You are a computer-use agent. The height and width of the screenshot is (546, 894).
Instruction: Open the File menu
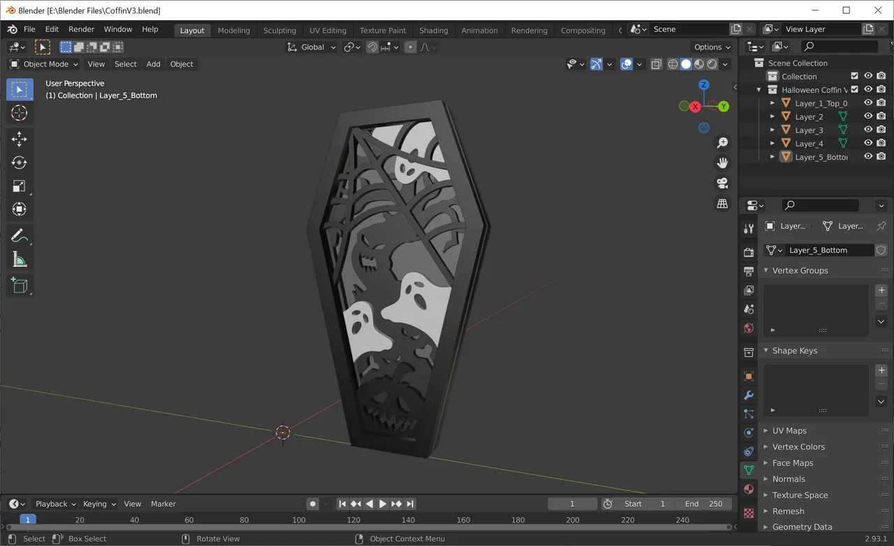[29, 29]
